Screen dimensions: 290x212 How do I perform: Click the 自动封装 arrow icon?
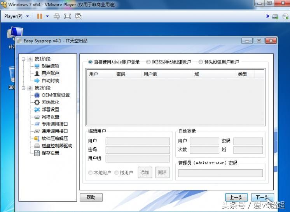37,81
